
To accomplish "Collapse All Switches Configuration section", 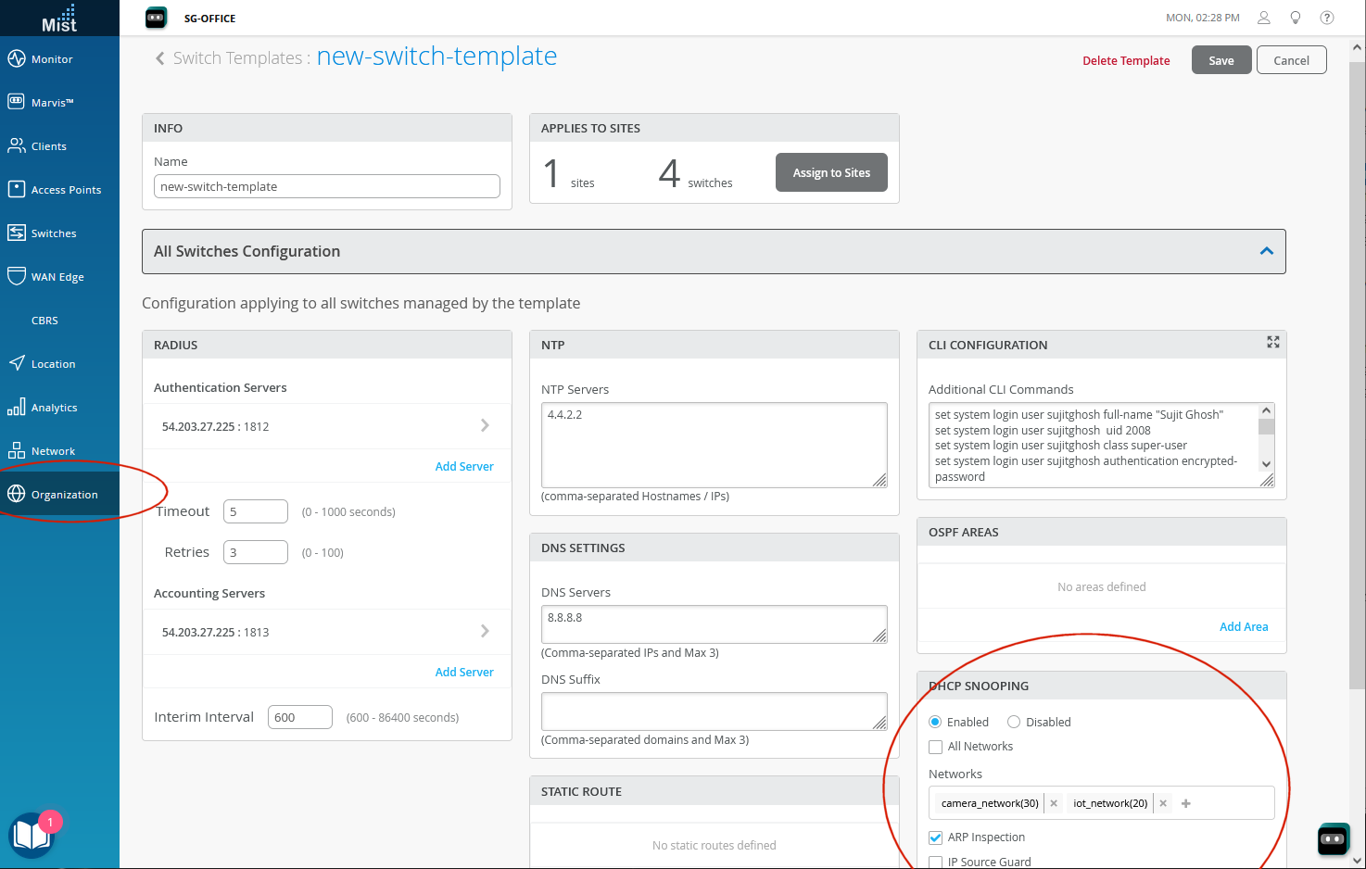I will coord(1266,251).
